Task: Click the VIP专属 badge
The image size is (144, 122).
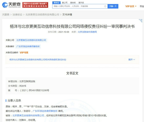Action: pos(24,53)
